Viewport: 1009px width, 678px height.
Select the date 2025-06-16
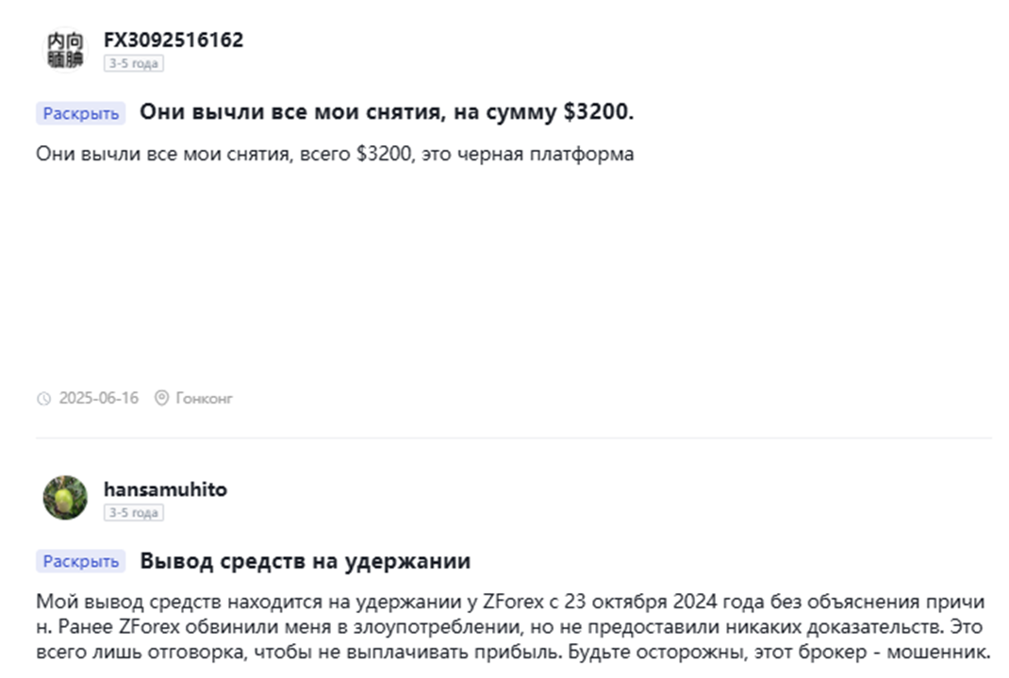(98, 398)
